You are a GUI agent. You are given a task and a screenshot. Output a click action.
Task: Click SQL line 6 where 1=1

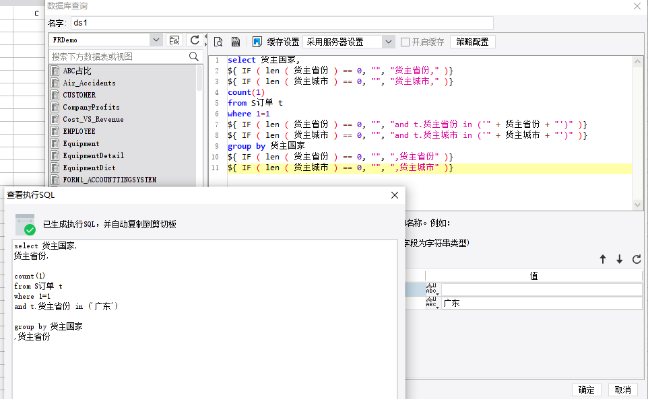tap(249, 114)
